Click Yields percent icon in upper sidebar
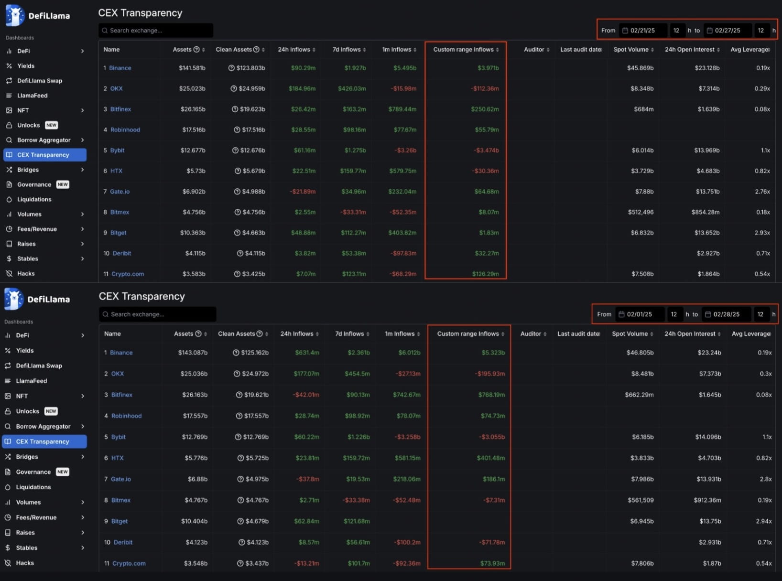 click(x=9, y=66)
